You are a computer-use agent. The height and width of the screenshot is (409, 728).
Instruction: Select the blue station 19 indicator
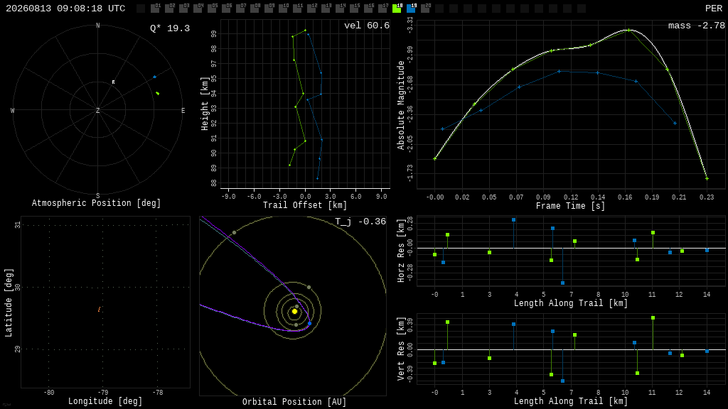pyautogui.click(x=411, y=9)
